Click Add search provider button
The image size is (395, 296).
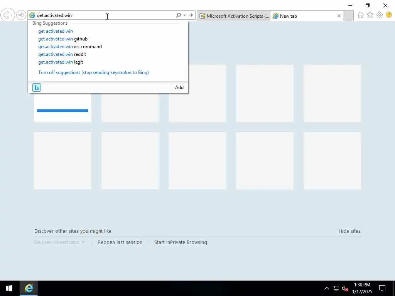179,87
